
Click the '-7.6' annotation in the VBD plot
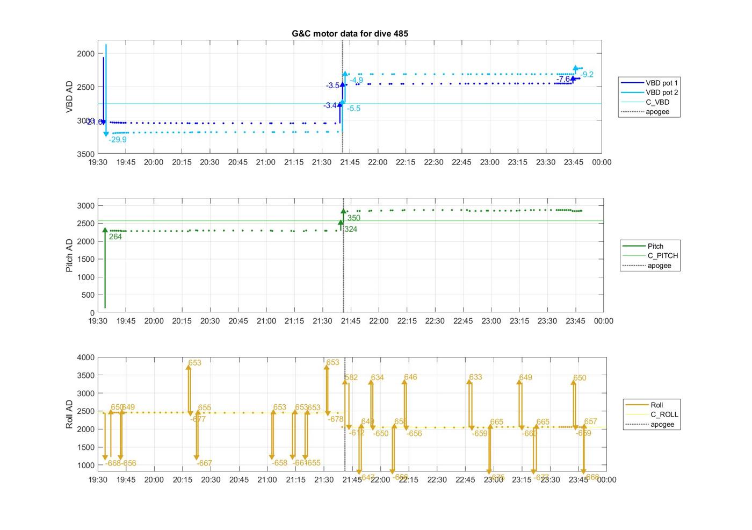click(563, 79)
